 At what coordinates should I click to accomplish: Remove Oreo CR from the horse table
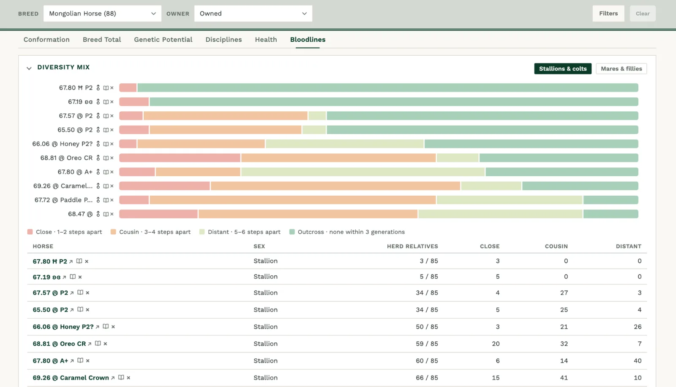pos(105,344)
